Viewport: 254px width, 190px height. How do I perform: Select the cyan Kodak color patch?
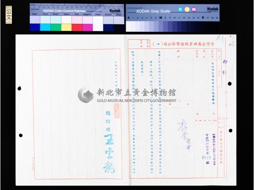click(x=45, y=27)
